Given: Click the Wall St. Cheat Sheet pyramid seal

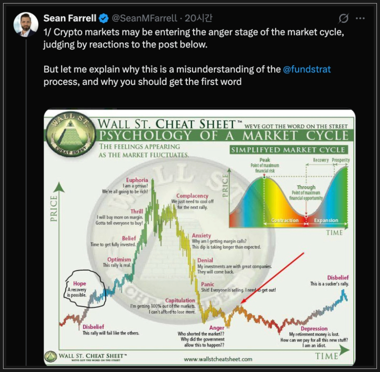Looking at the screenshot, I should 70,136.
